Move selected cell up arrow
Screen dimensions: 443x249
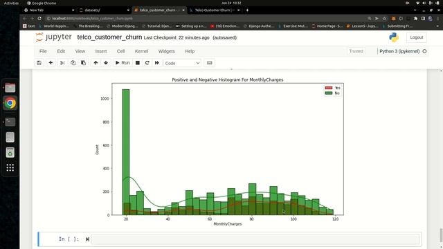(x=96, y=63)
